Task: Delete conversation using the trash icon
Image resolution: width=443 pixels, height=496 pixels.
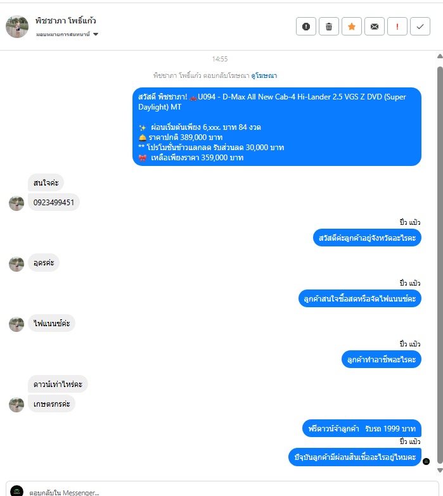Action: (329, 26)
